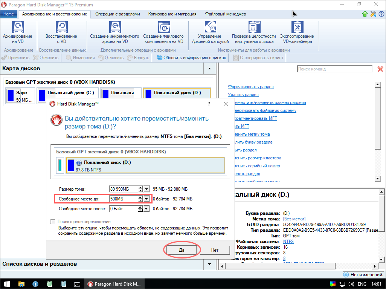386x289 pixels.
Task: Click in Свободное место после field
Action: click(x=124, y=209)
